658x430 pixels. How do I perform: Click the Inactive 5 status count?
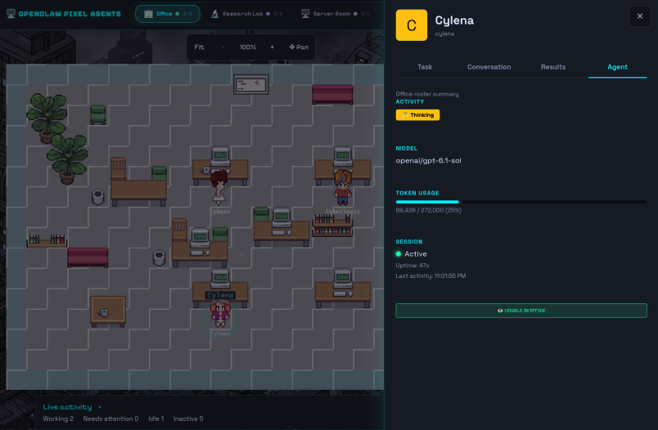click(188, 419)
